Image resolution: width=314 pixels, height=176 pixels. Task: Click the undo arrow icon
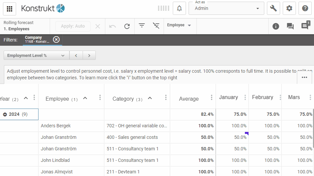113,26
